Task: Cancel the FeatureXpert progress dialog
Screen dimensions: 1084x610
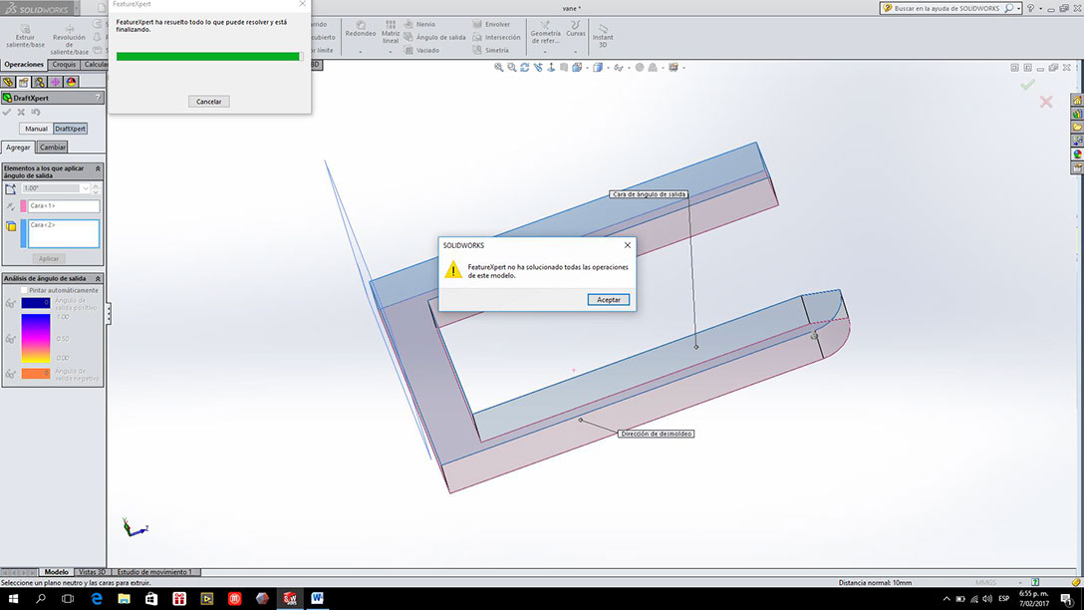Action: 209,102
